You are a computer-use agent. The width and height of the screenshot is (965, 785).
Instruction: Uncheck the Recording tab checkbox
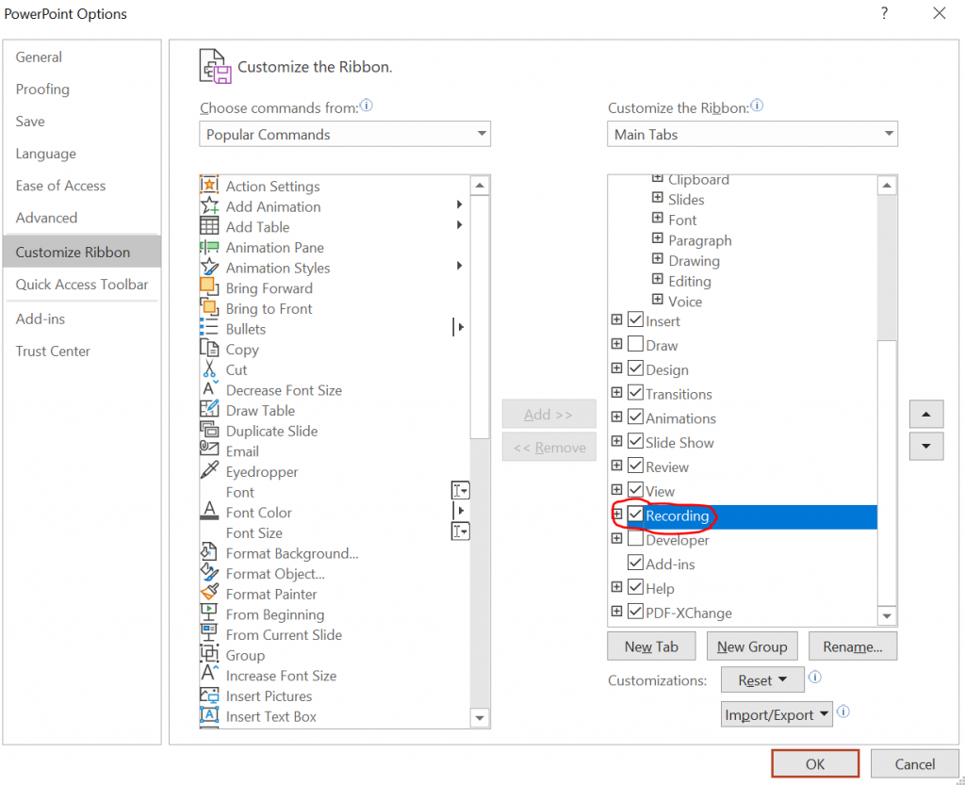pyautogui.click(x=636, y=515)
